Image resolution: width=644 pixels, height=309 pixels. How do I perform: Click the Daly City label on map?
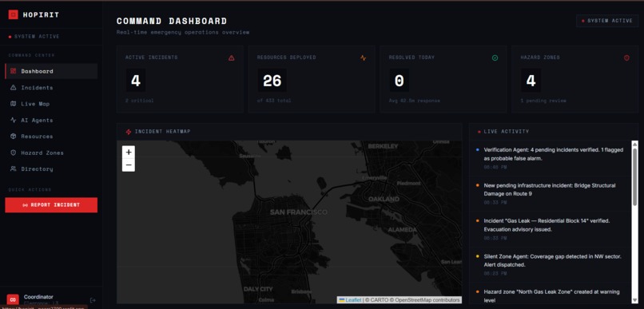pos(258,289)
